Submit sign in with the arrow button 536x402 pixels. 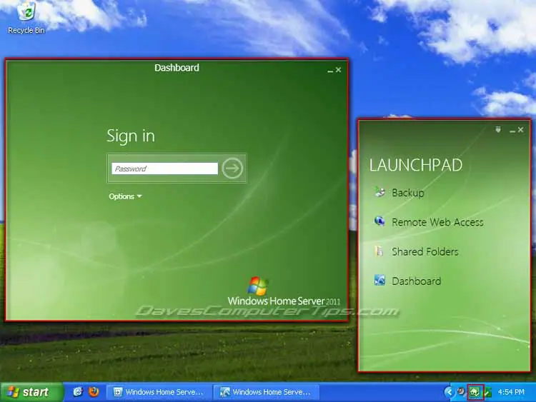point(232,168)
